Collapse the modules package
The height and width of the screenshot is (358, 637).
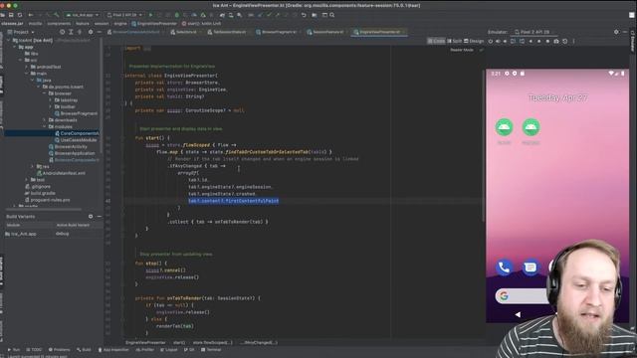(x=44, y=126)
